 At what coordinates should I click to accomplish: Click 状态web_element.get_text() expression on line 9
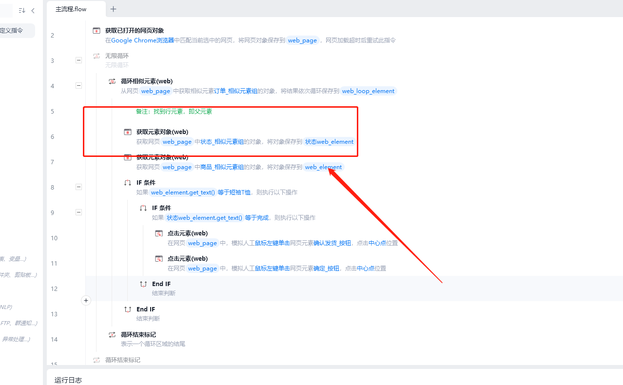[x=204, y=218]
